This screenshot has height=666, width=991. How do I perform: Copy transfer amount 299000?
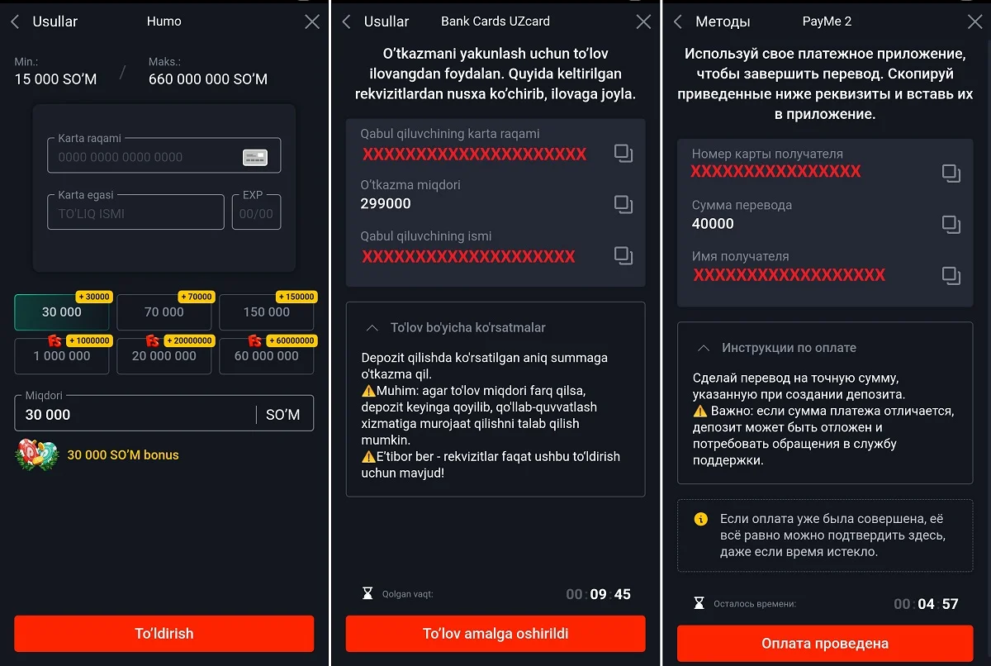623,204
